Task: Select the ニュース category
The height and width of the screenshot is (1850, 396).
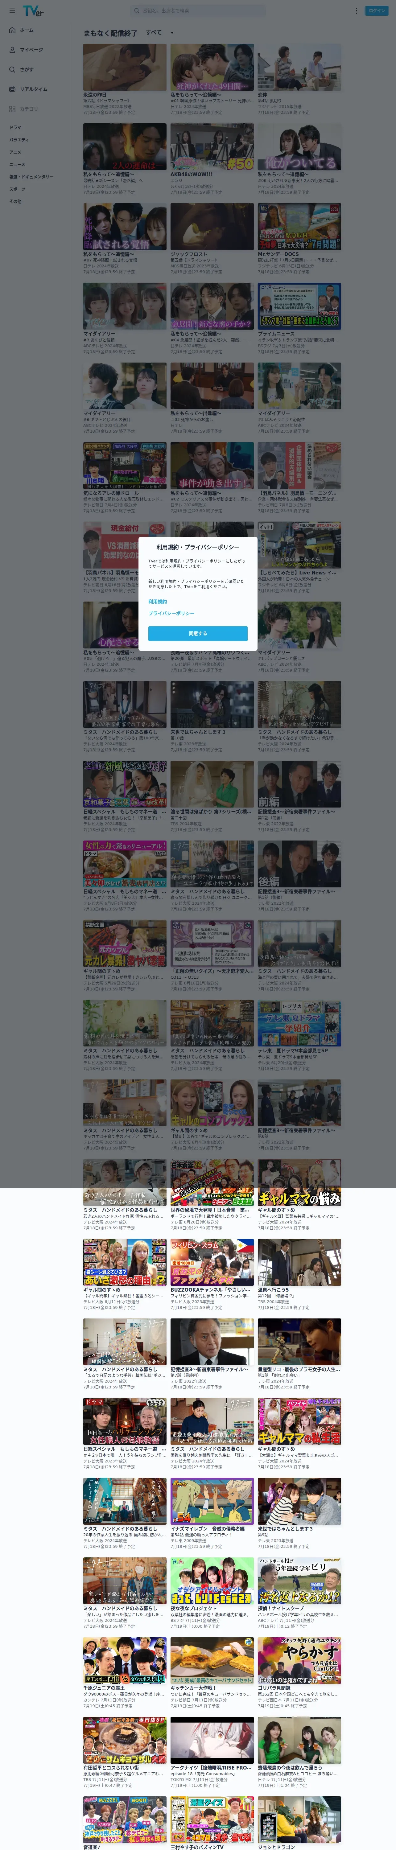Action: (x=17, y=164)
